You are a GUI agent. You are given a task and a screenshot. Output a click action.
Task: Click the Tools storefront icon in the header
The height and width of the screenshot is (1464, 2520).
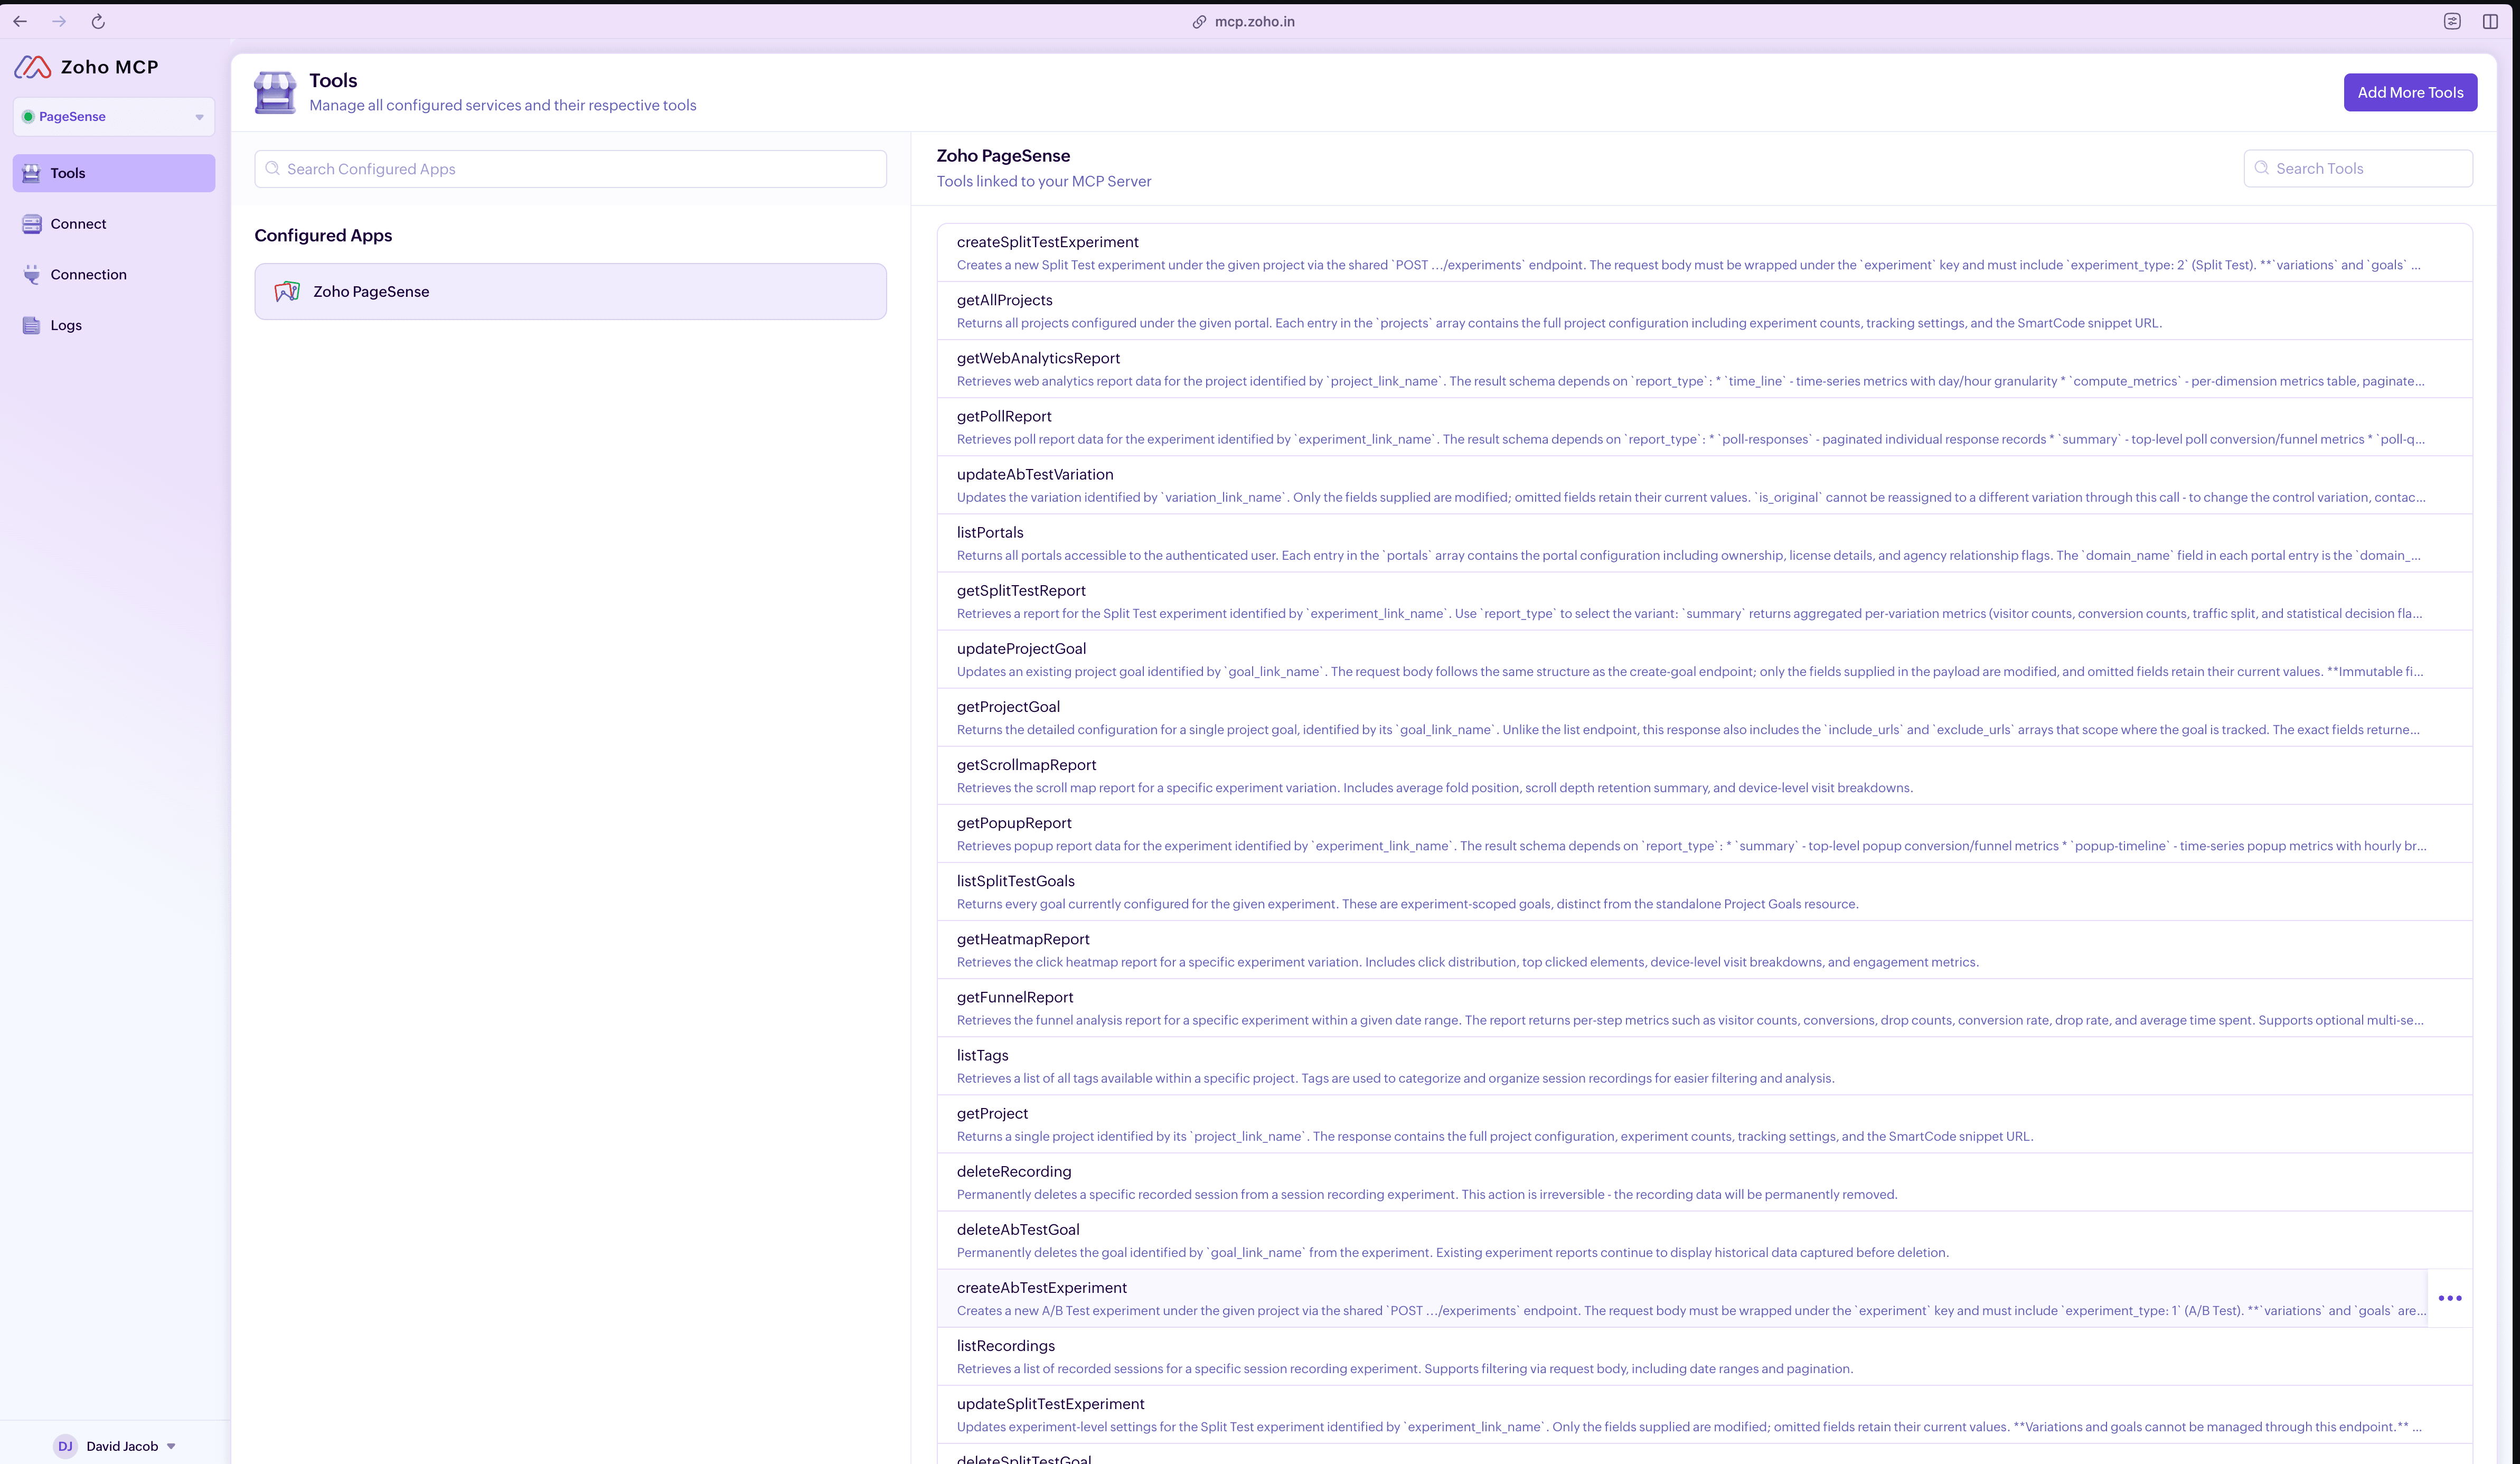(x=275, y=93)
